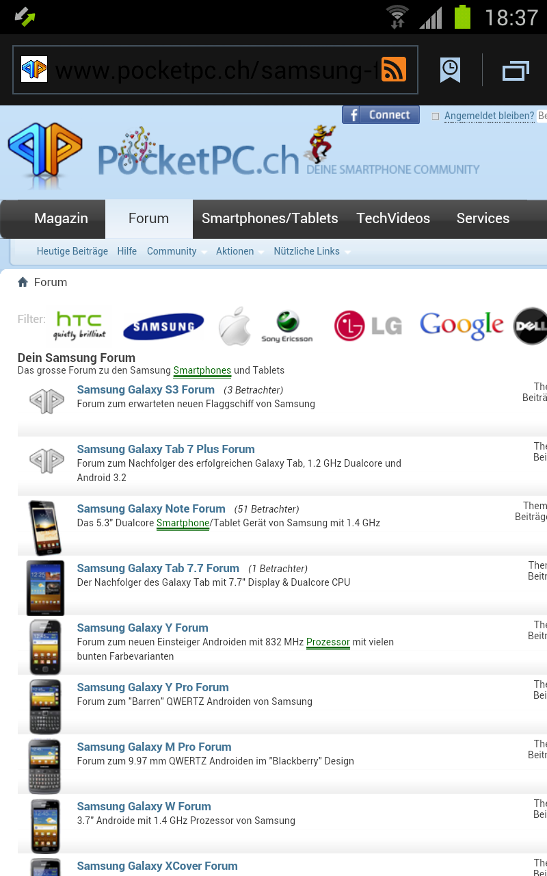
Task: Open browser bookmarks and history icon
Action: (x=450, y=70)
